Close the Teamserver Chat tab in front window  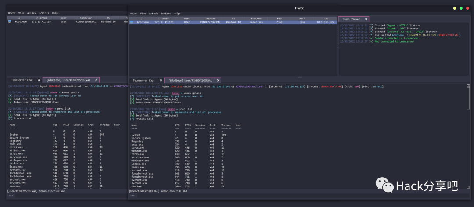point(161,80)
